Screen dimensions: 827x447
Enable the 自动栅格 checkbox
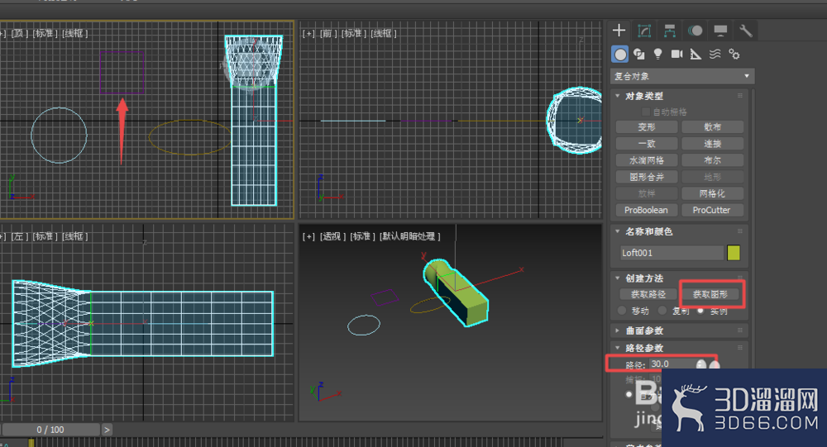[646, 112]
